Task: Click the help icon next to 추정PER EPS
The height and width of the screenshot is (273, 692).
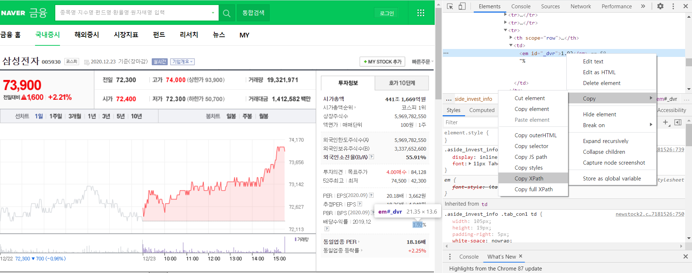Action: click(360, 204)
